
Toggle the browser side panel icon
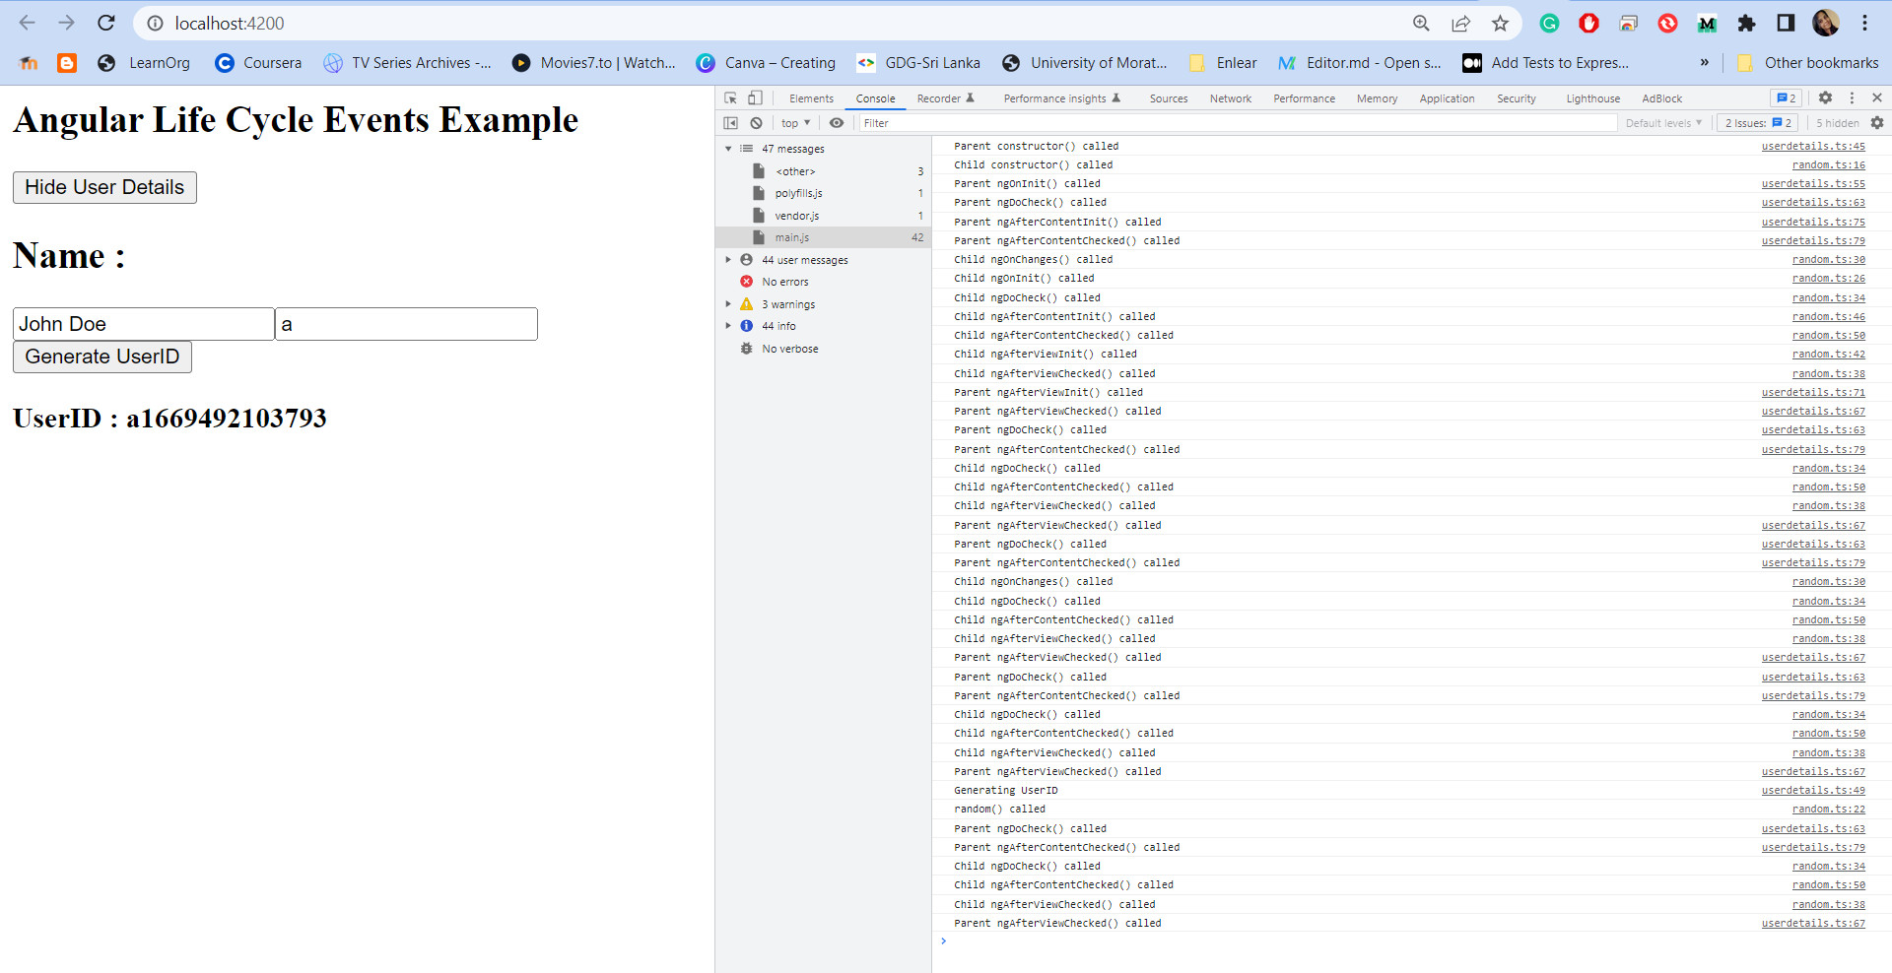[1786, 23]
